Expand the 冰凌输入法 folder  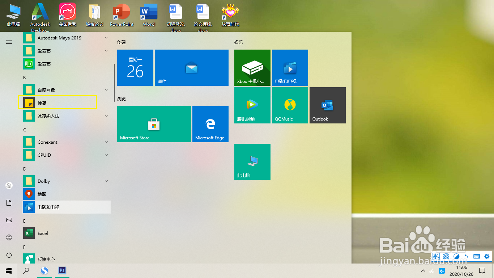tap(106, 116)
